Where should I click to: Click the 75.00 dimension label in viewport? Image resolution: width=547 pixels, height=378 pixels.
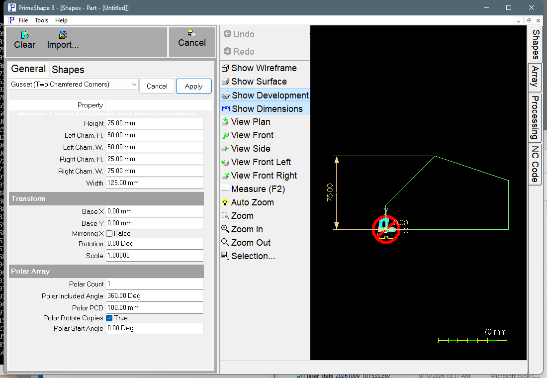point(330,192)
